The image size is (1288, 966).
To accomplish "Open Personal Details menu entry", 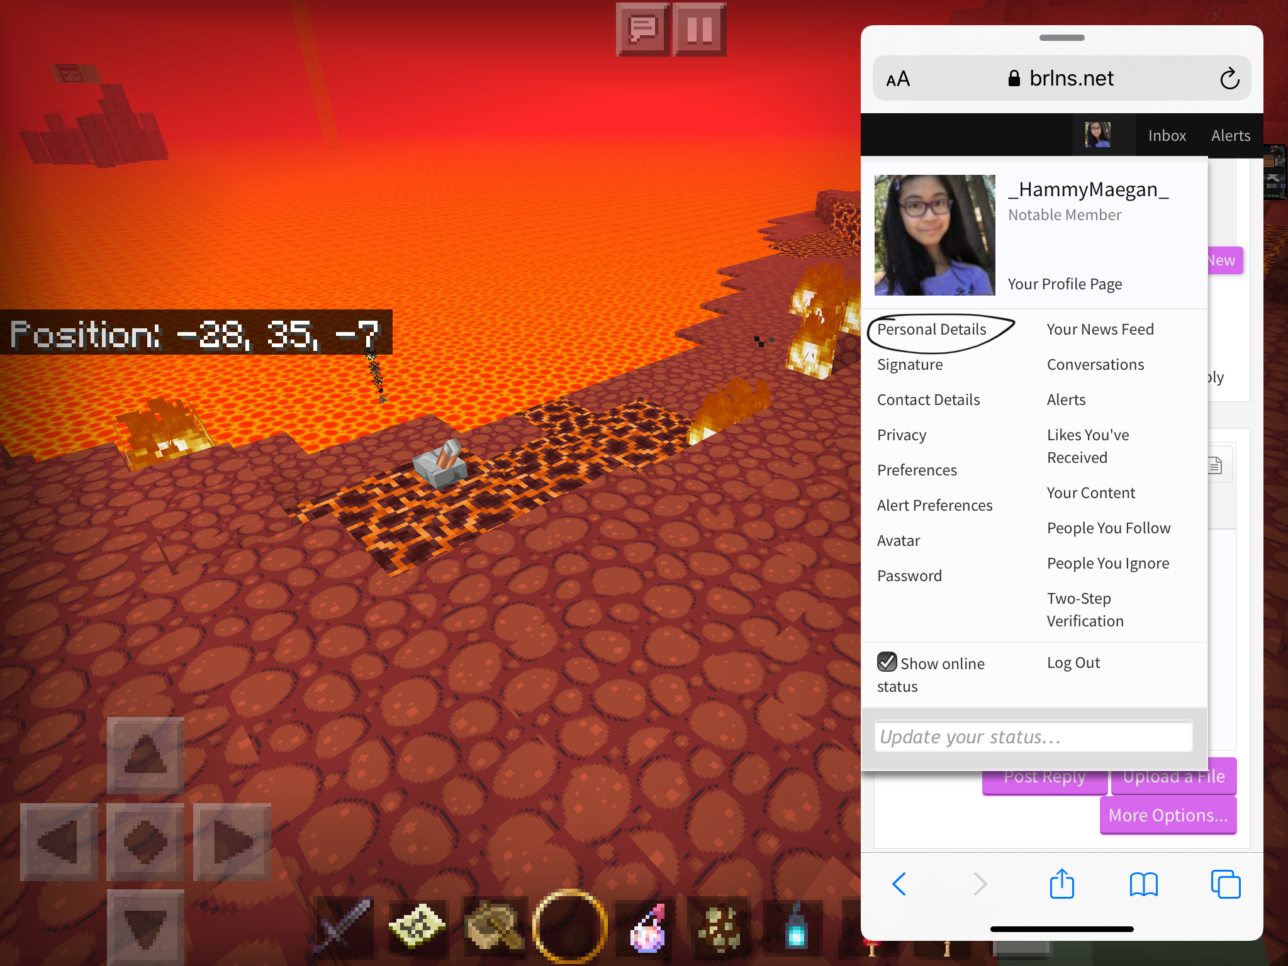I will click(931, 330).
